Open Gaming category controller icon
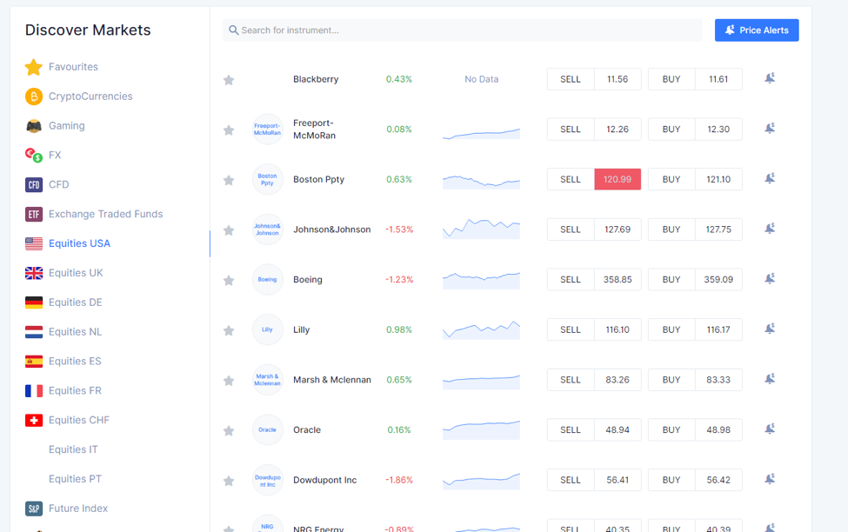848x532 pixels. [x=34, y=126]
